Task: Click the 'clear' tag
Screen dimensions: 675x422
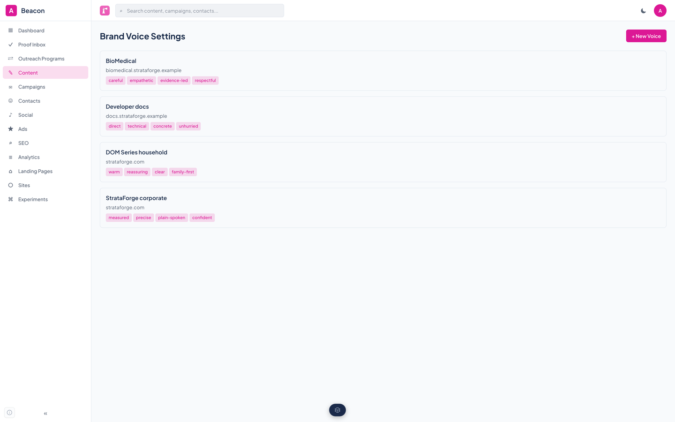Action: click(160, 172)
